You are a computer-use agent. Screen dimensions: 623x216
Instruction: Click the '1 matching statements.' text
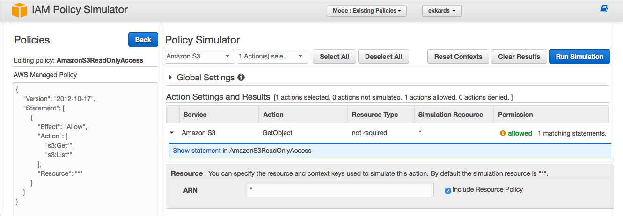point(572,133)
